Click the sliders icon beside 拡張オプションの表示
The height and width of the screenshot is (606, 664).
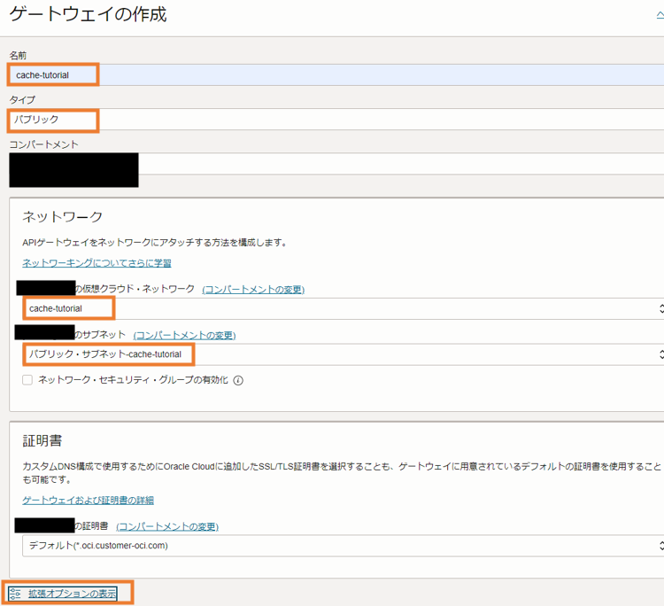(x=15, y=593)
